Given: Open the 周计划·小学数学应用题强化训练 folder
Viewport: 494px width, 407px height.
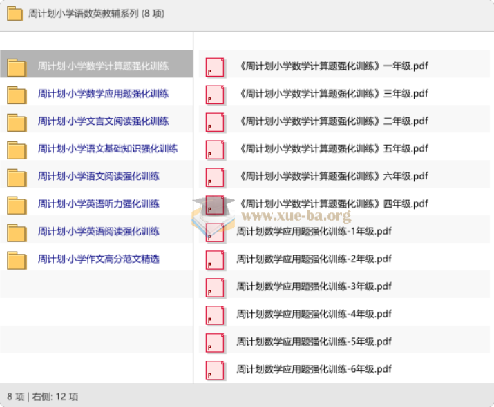Looking at the screenshot, I should click(103, 94).
